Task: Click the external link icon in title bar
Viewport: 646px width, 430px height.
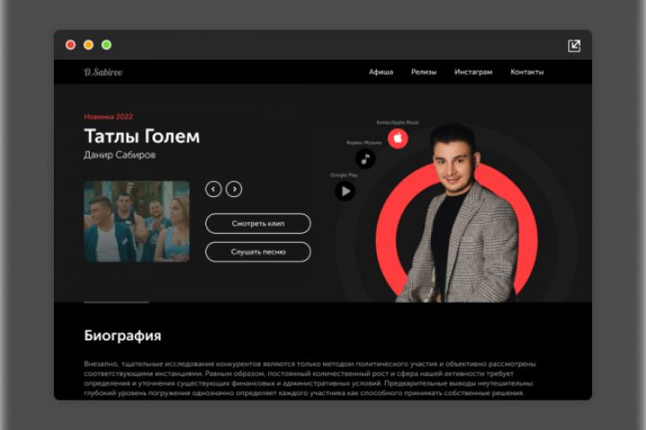Action: 574,46
